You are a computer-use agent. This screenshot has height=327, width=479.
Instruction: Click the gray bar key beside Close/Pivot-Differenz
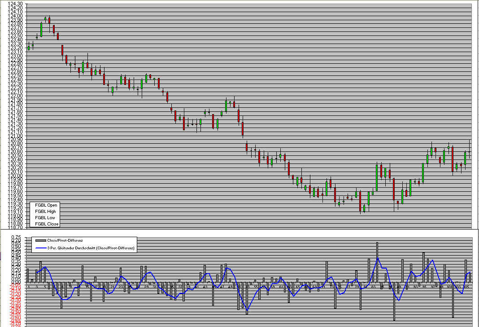41,240
